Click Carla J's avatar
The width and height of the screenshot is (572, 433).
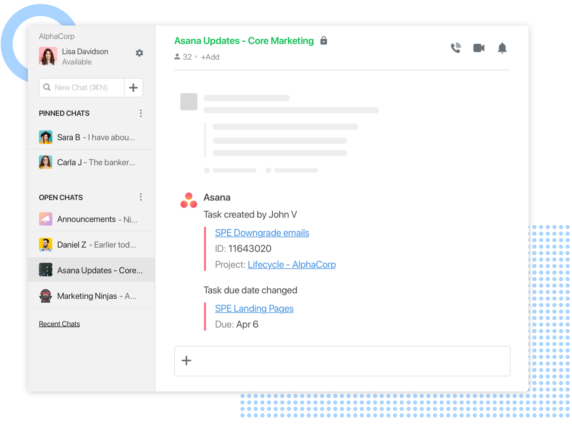(x=46, y=162)
